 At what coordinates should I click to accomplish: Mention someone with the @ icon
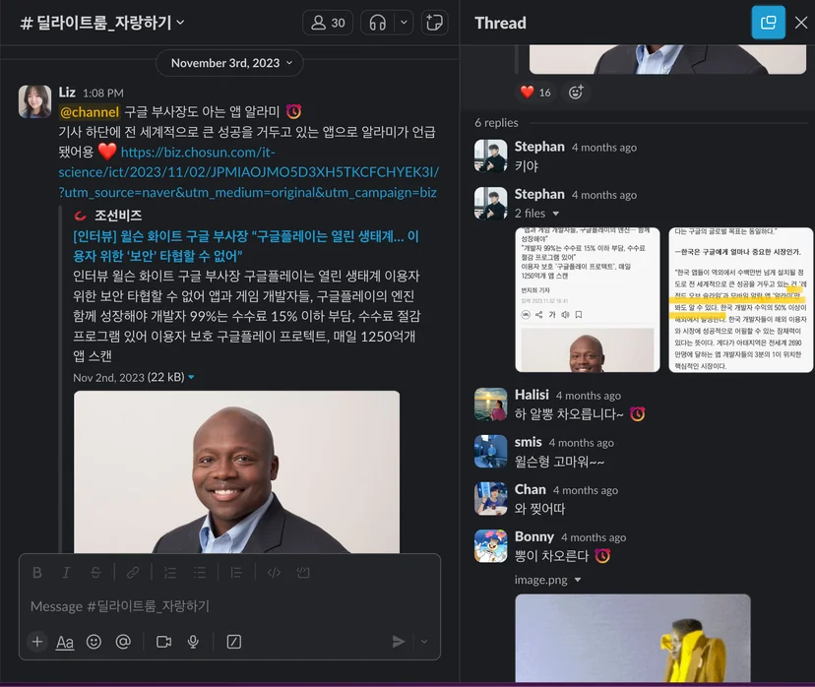pyautogui.click(x=123, y=642)
